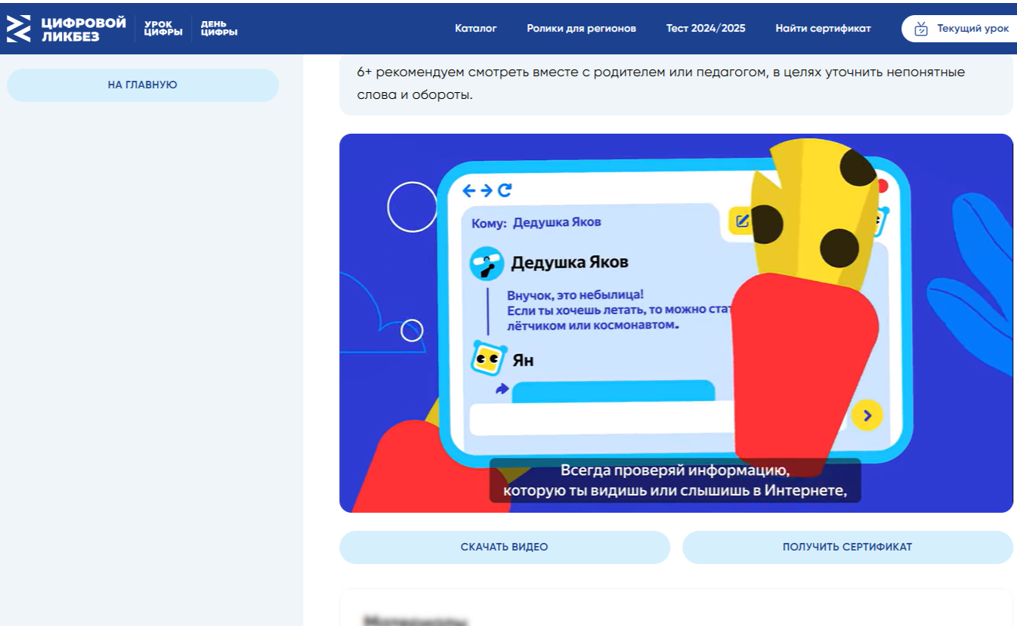This screenshot has height=626, width=1017.
Task: Open the Найти сертификат page
Action: (x=823, y=29)
